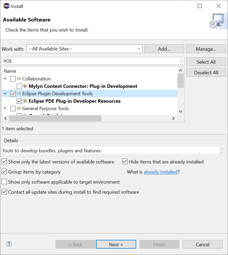
Task: Toggle Show only the latest versions option
Action: [4, 162]
